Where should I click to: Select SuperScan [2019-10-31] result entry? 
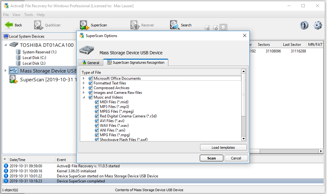point(43,80)
